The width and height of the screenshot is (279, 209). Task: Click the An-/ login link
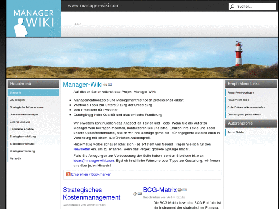click(x=78, y=24)
